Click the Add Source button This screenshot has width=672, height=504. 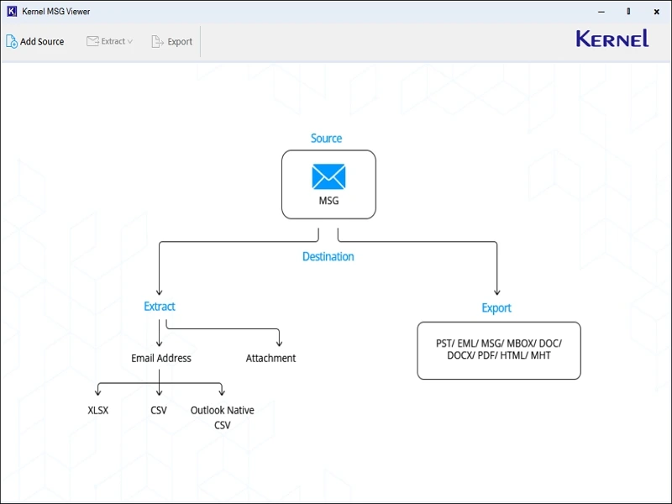click(35, 40)
